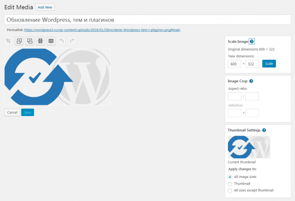This screenshot has height=201, width=295.
Task: Rotate image clockwise
Action: (x=30, y=41)
